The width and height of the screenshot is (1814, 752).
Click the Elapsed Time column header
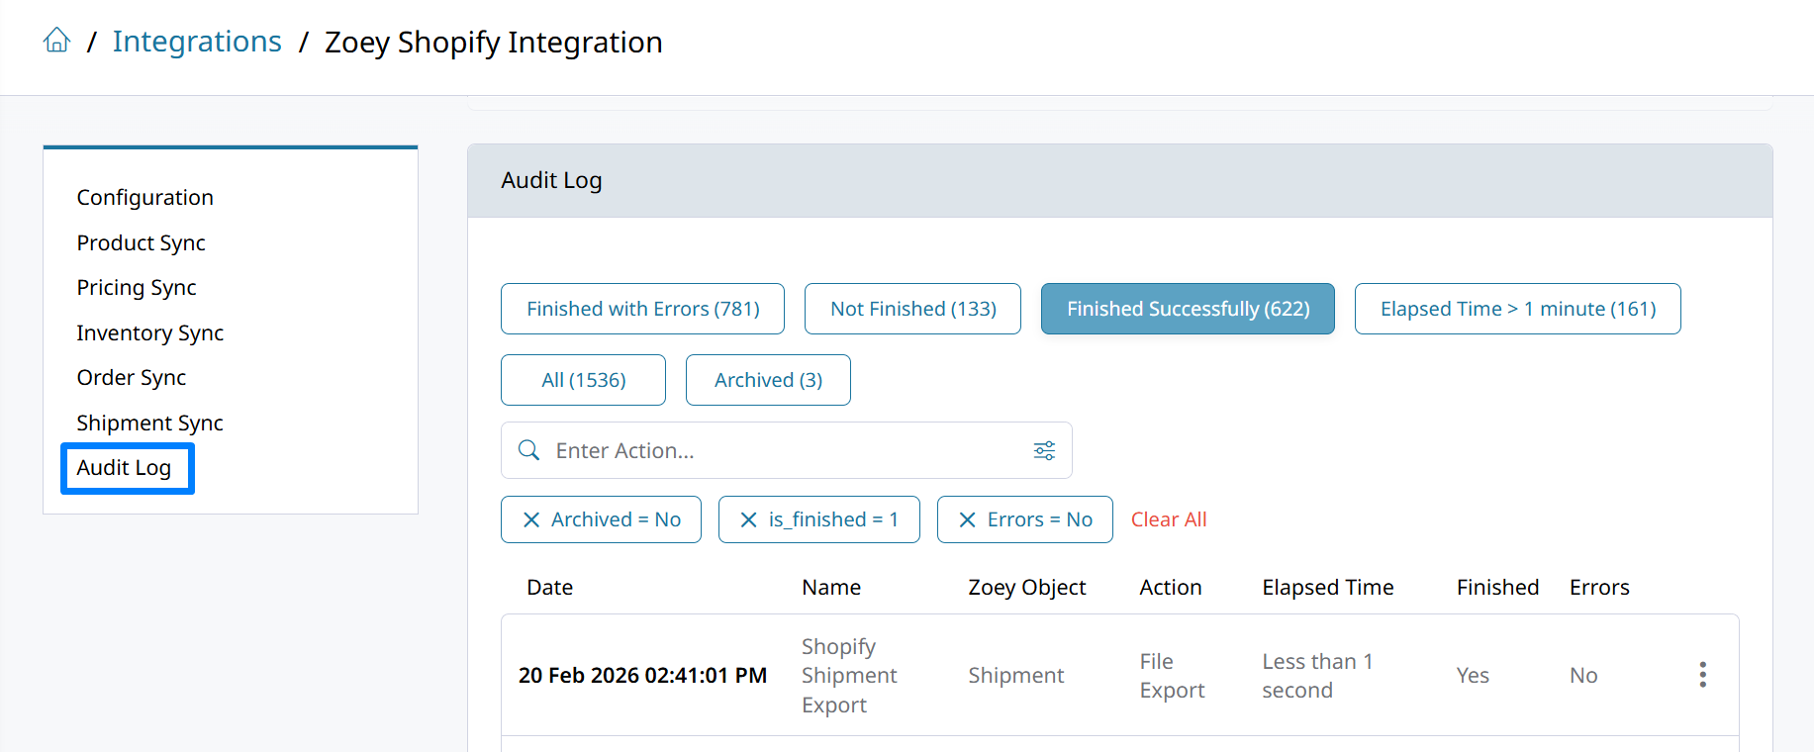(x=1328, y=587)
